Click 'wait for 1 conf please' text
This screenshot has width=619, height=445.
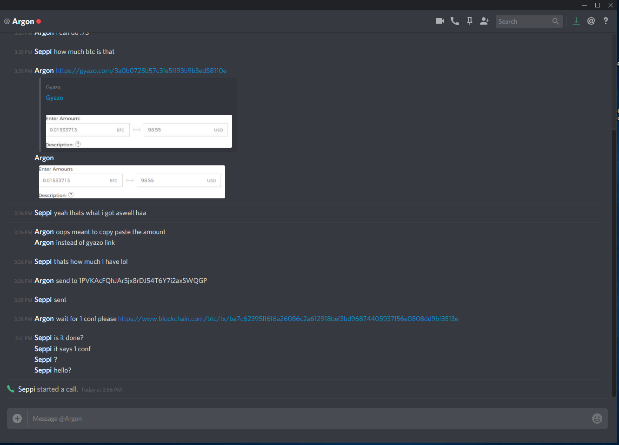tap(86, 319)
